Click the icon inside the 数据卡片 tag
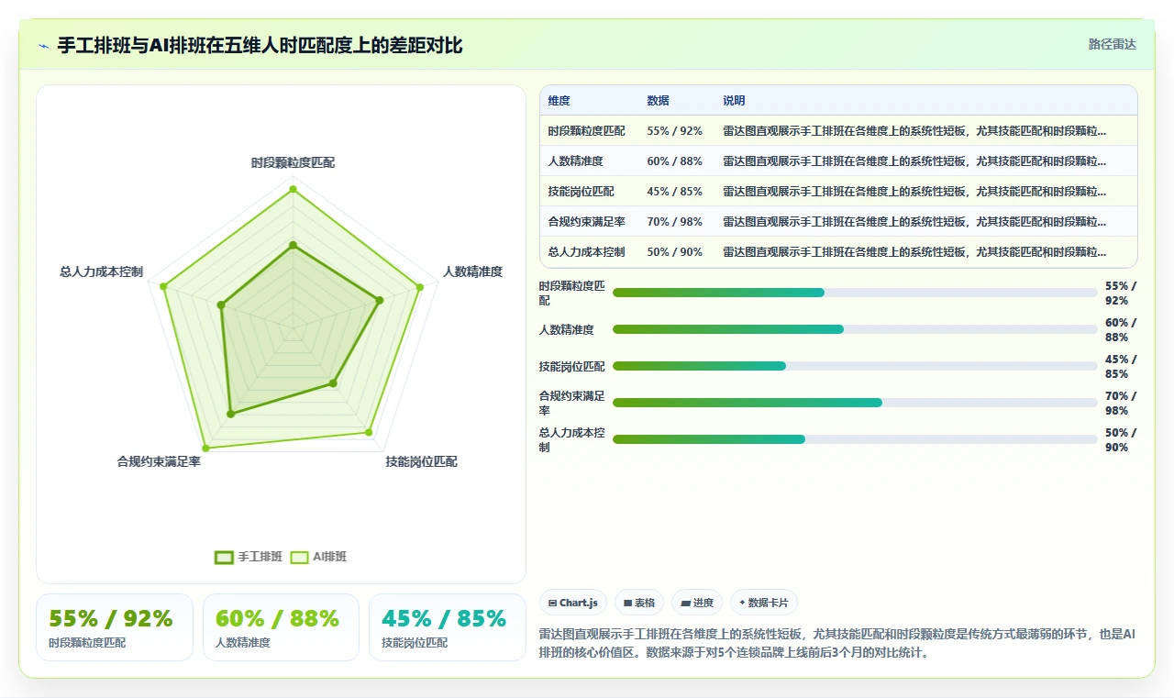This screenshot has width=1174, height=698. [x=742, y=603]
